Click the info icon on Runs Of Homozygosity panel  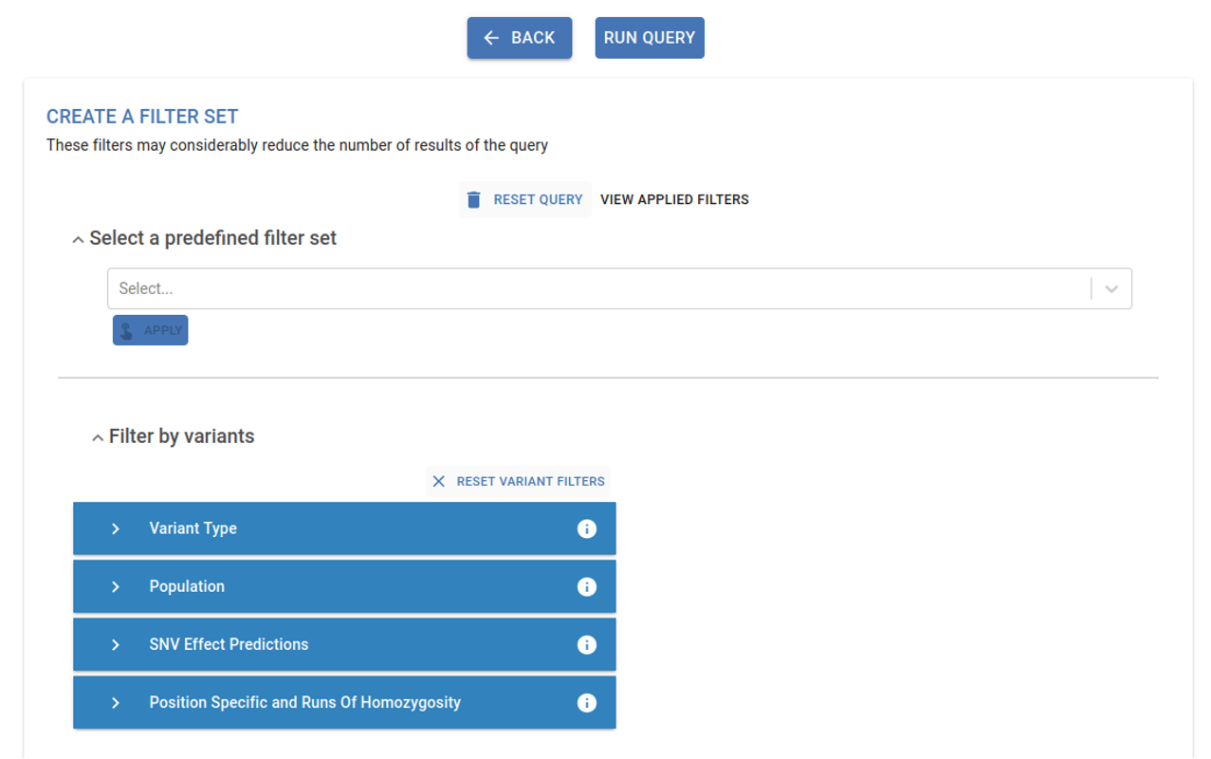pyautogui.click(x=587, y=702)
